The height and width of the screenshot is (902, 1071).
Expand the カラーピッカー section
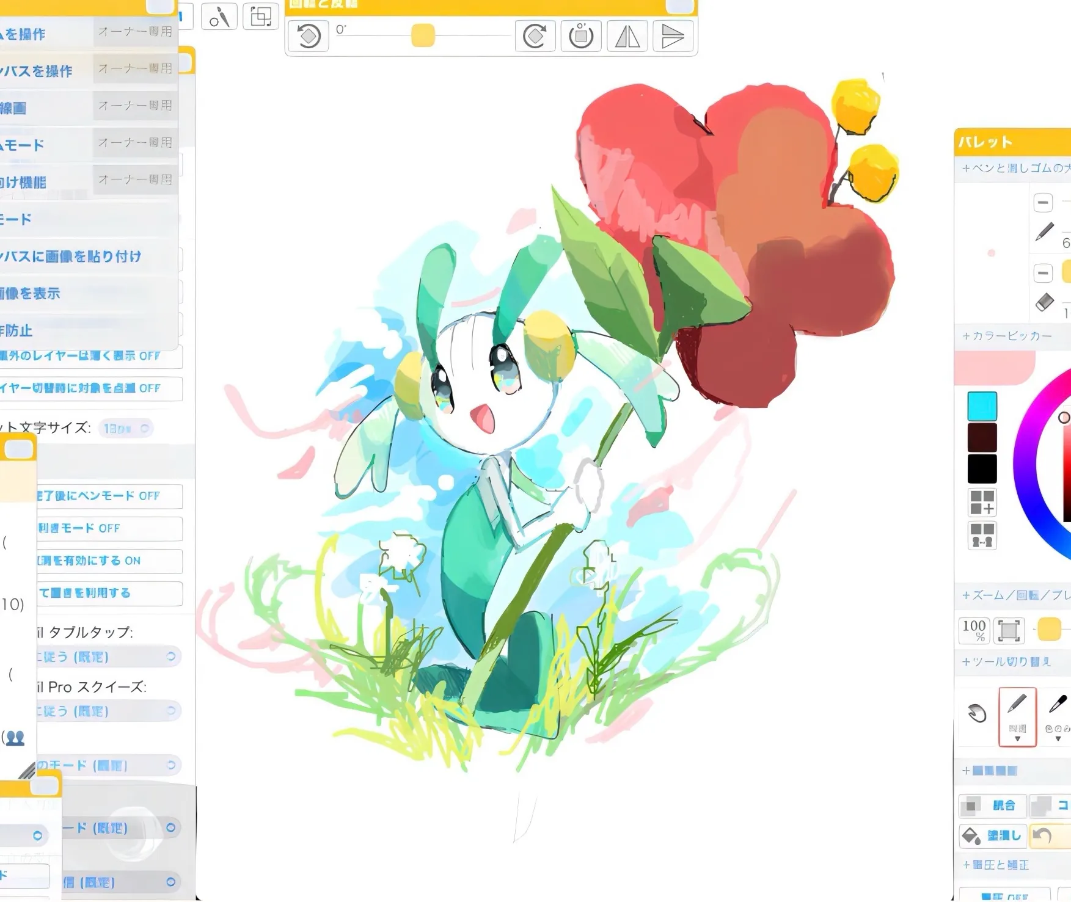tap(1007, 336)
